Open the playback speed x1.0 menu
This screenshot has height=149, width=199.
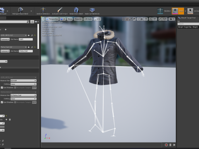[97, 19]
